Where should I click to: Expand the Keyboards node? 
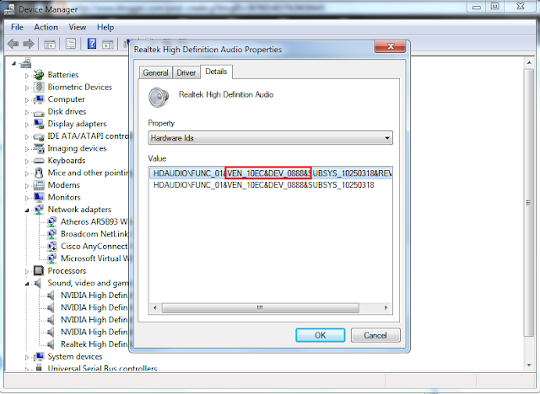(27, 161)
